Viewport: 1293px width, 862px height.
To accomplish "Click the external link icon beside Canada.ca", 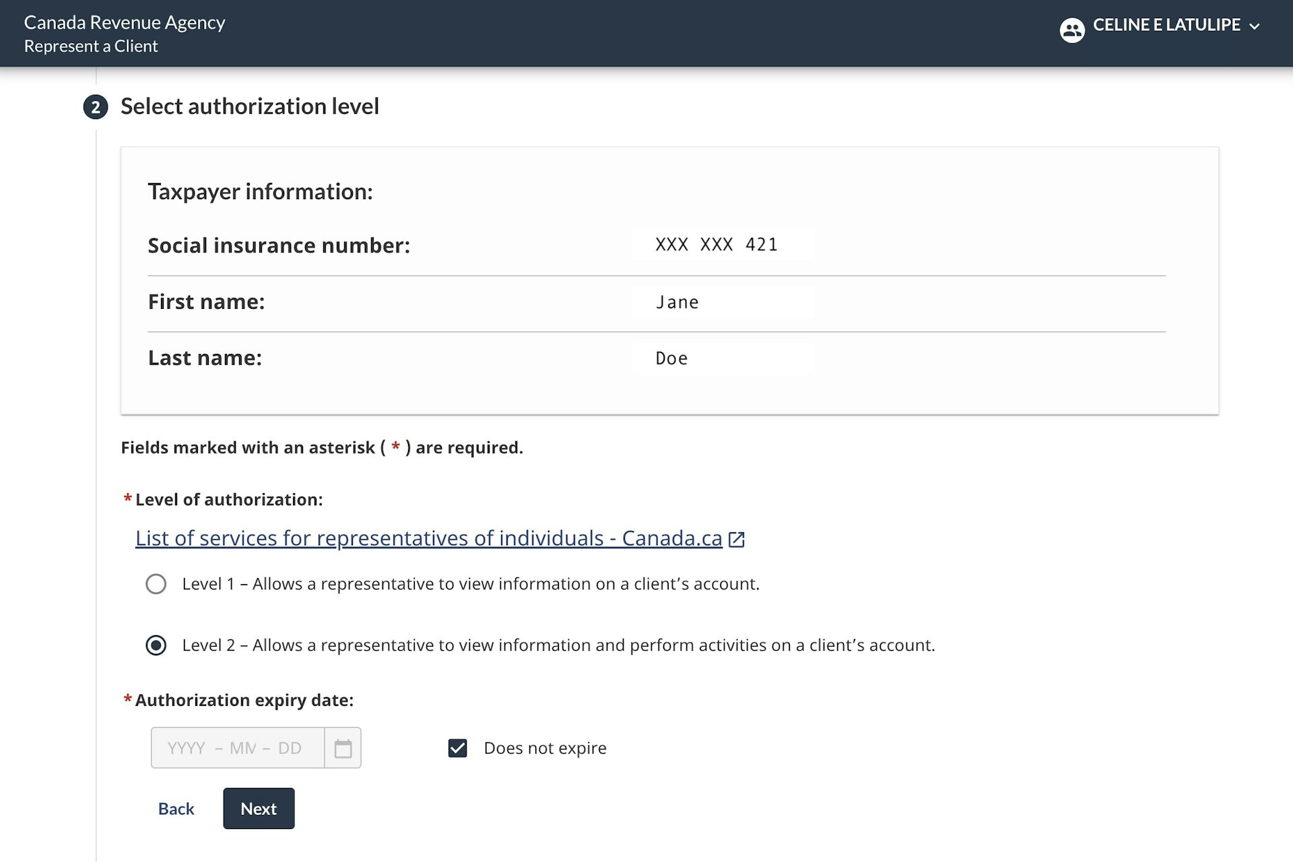I will pyautogui.click(x=737, y=540).
